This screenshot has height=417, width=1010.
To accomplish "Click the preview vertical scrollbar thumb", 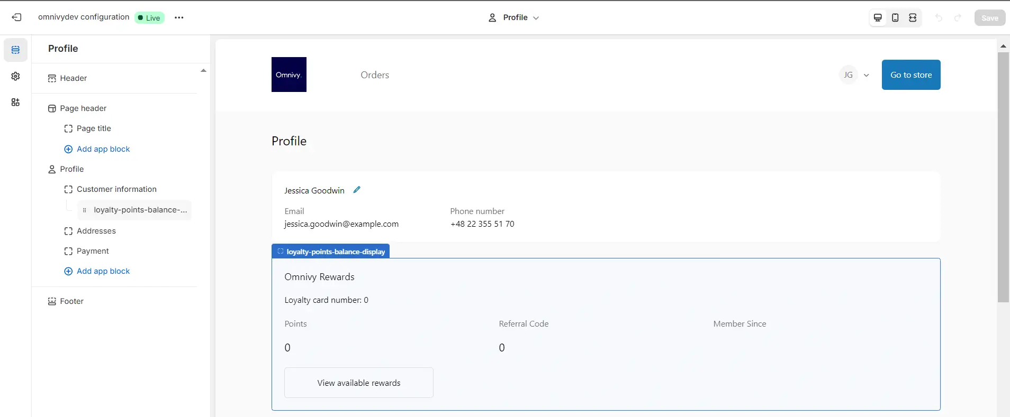I will (x=1003, y=177).
